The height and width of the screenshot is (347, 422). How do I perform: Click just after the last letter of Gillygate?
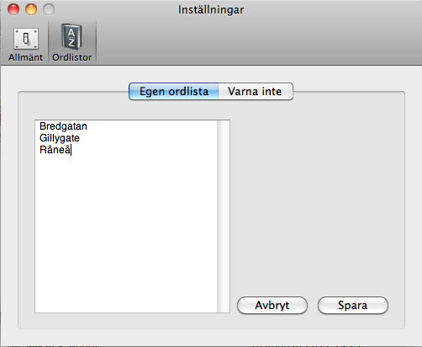tap(80, 138)
